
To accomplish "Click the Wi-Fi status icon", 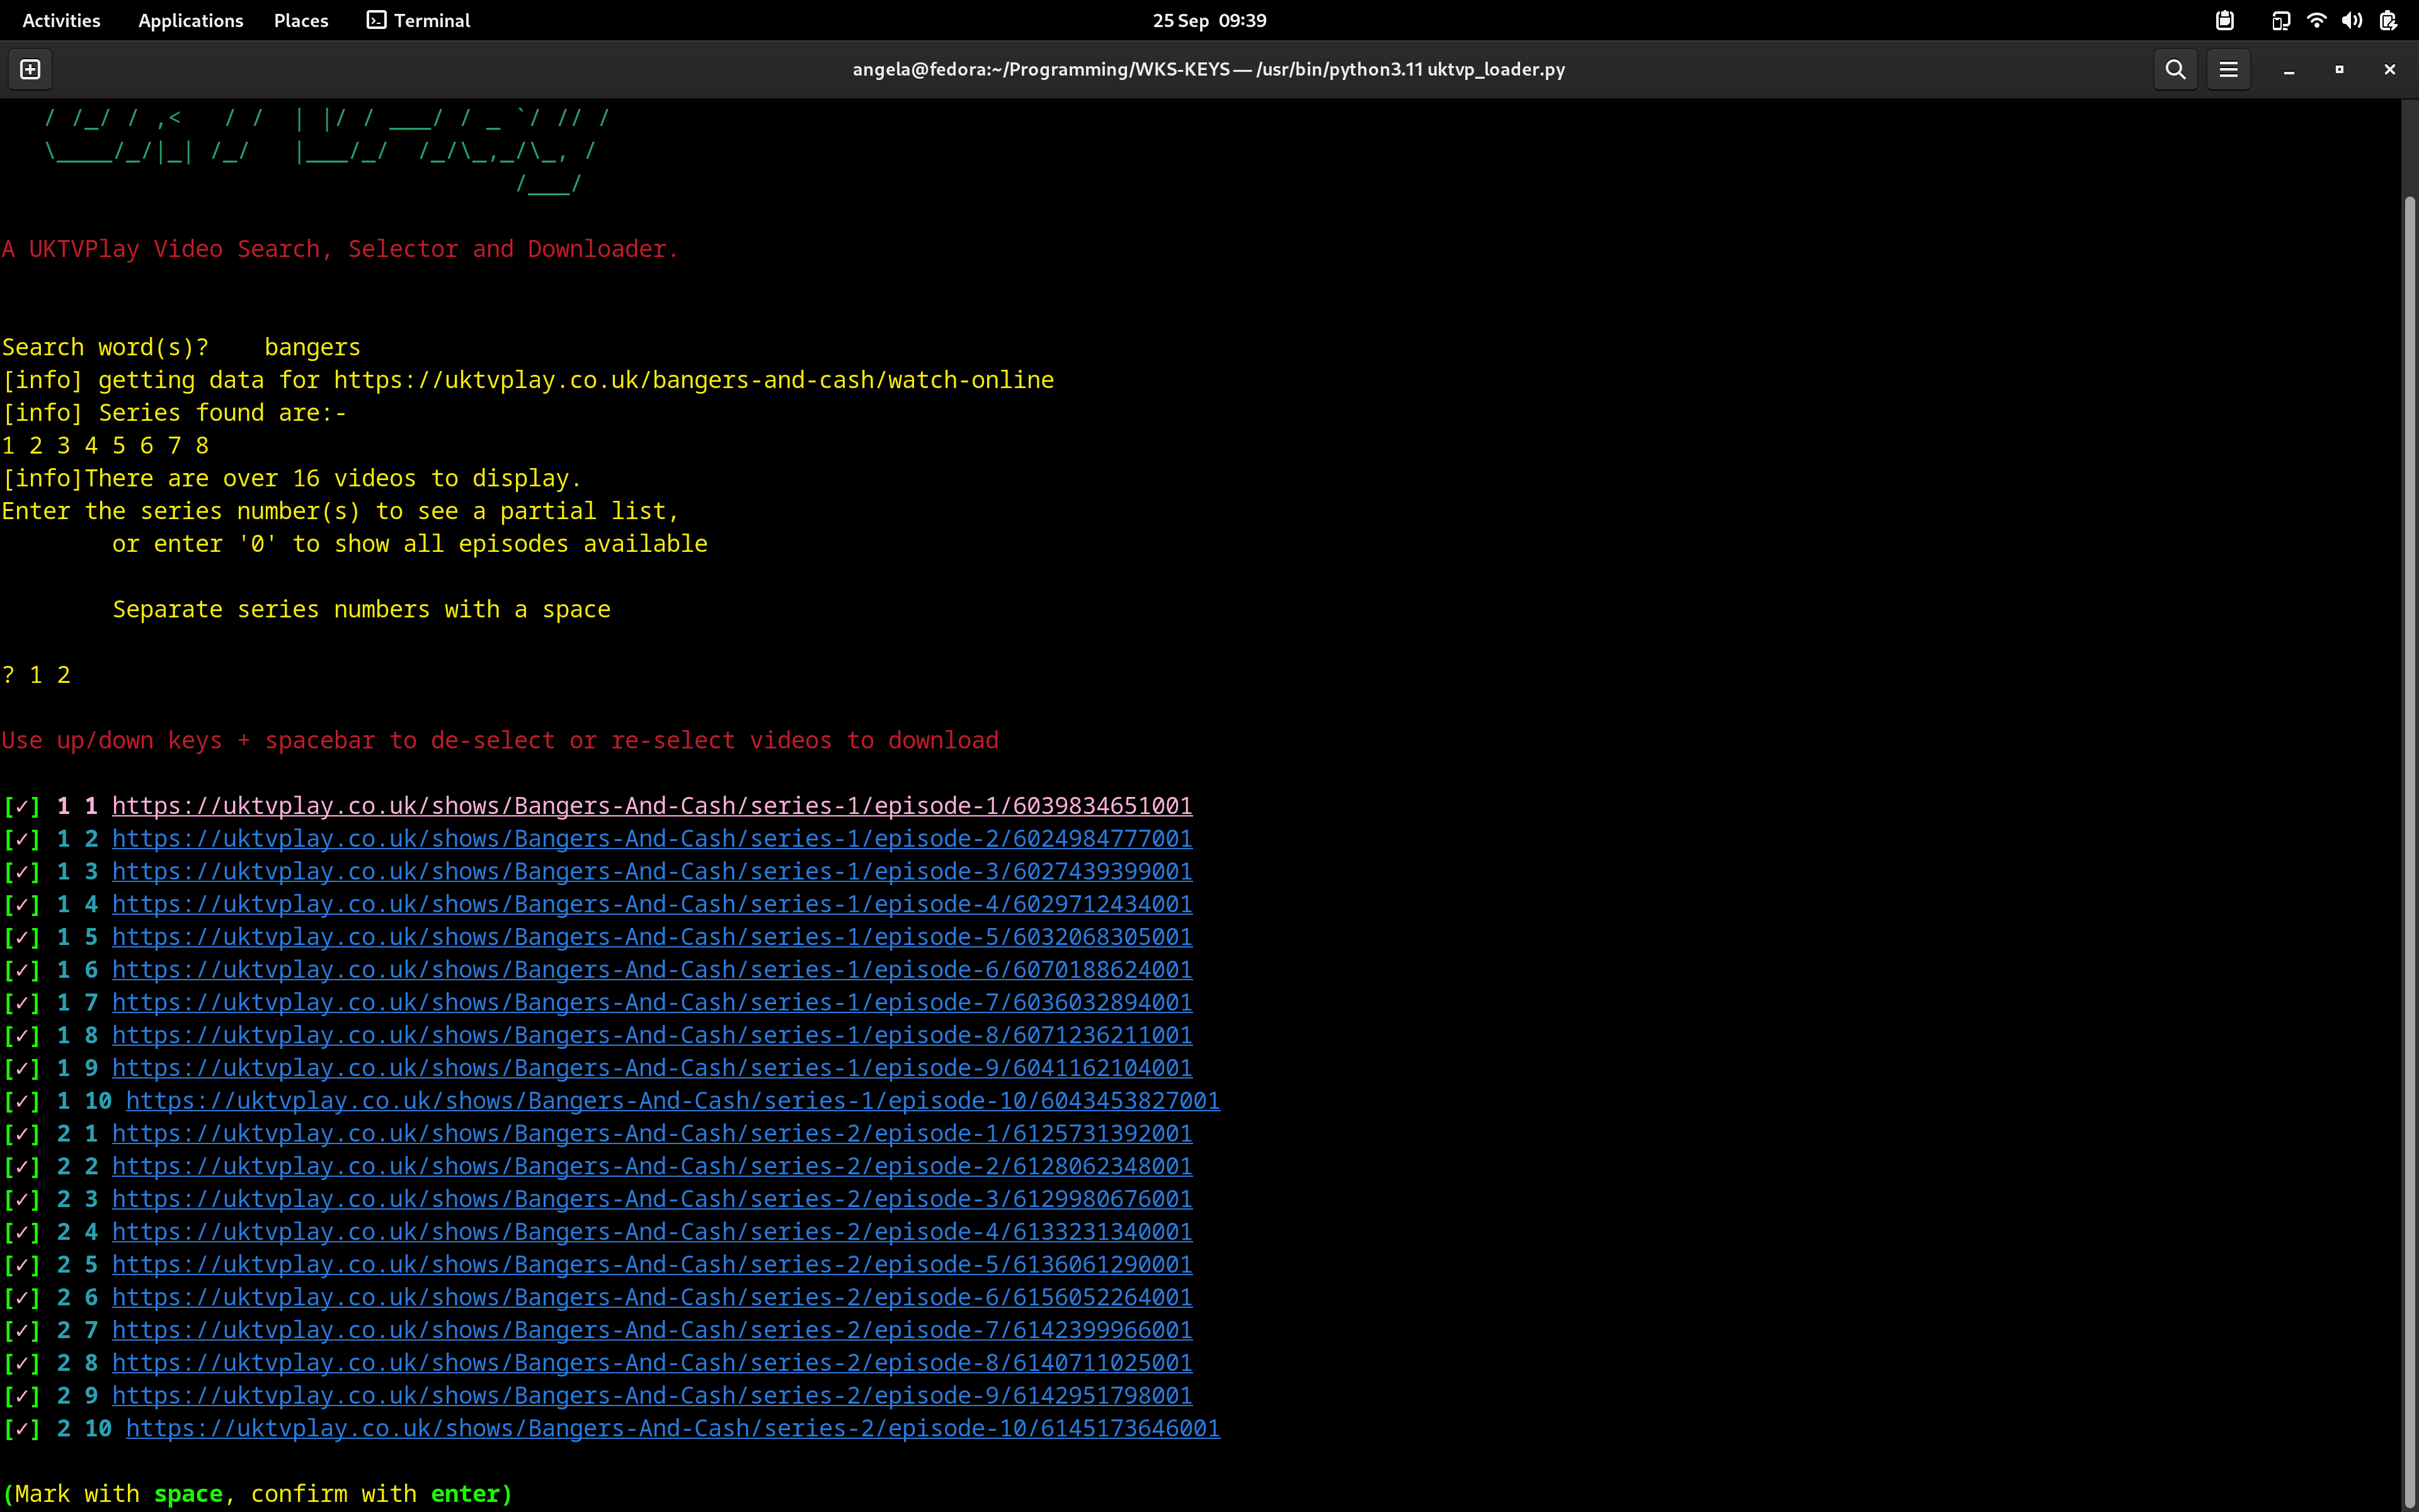I will [x=2316, y=20].
